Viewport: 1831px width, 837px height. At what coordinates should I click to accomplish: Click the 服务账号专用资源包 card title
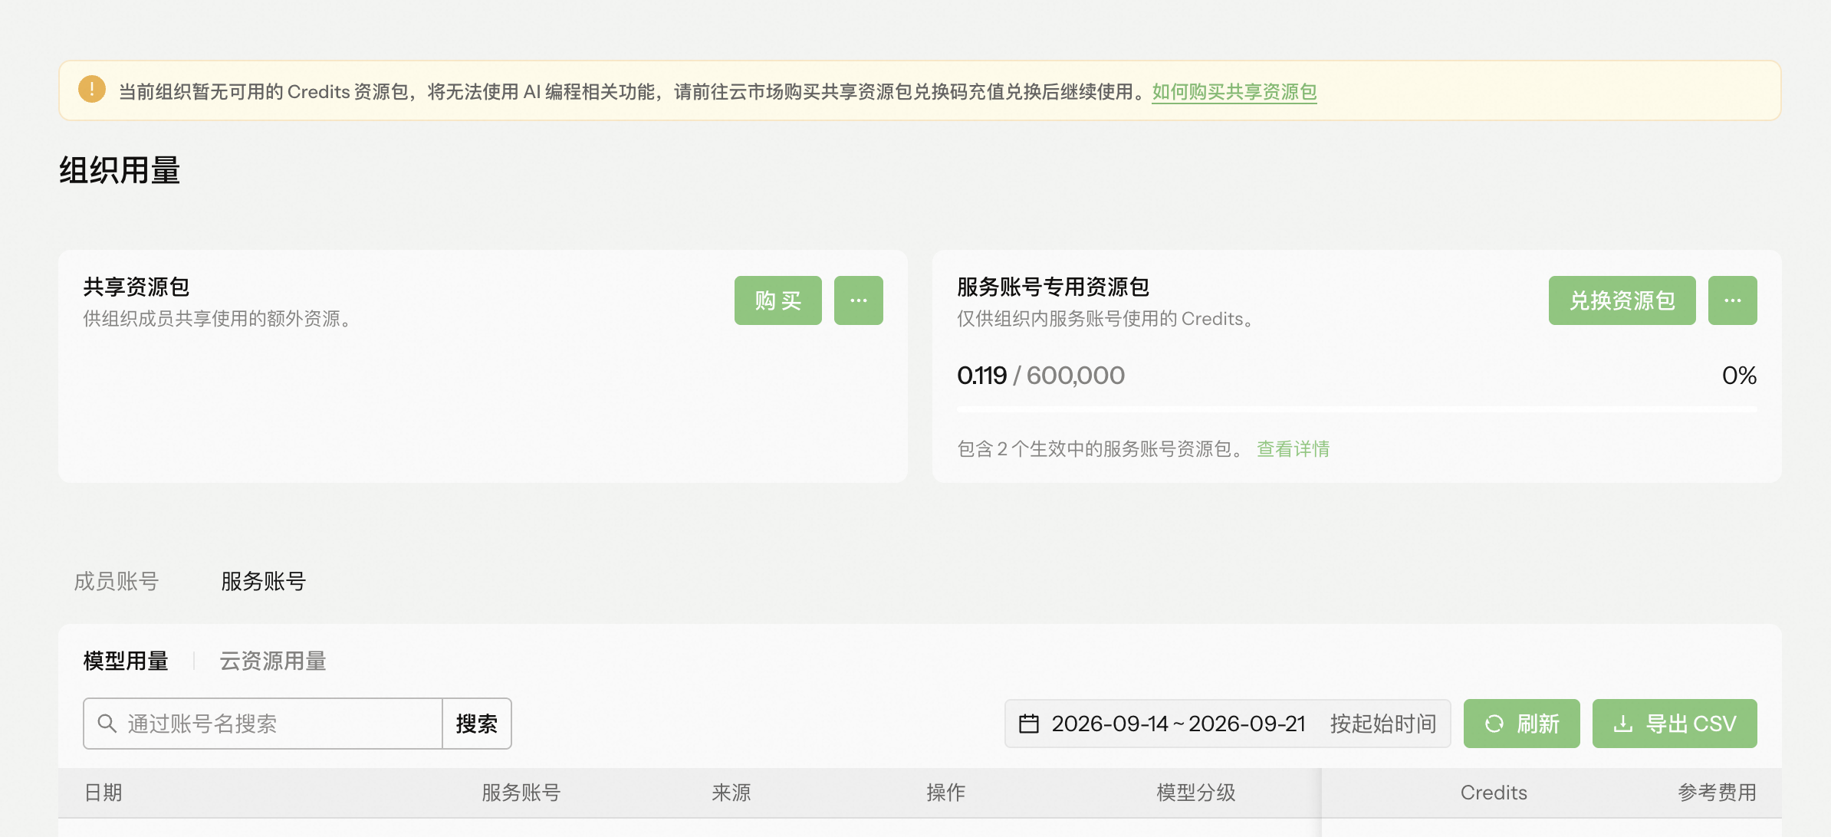tap(1053, 287)
